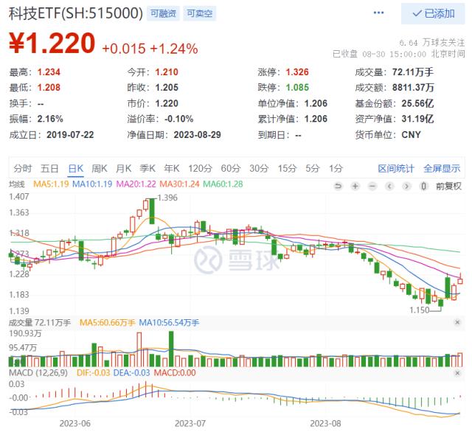The width and height of the screenshot is (472, 435).
Task: Switch to the 五日 chart tab
Action: coord(49,168)
